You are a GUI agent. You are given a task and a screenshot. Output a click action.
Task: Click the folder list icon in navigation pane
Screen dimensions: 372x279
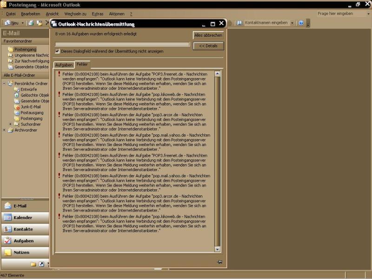(33, 264)
